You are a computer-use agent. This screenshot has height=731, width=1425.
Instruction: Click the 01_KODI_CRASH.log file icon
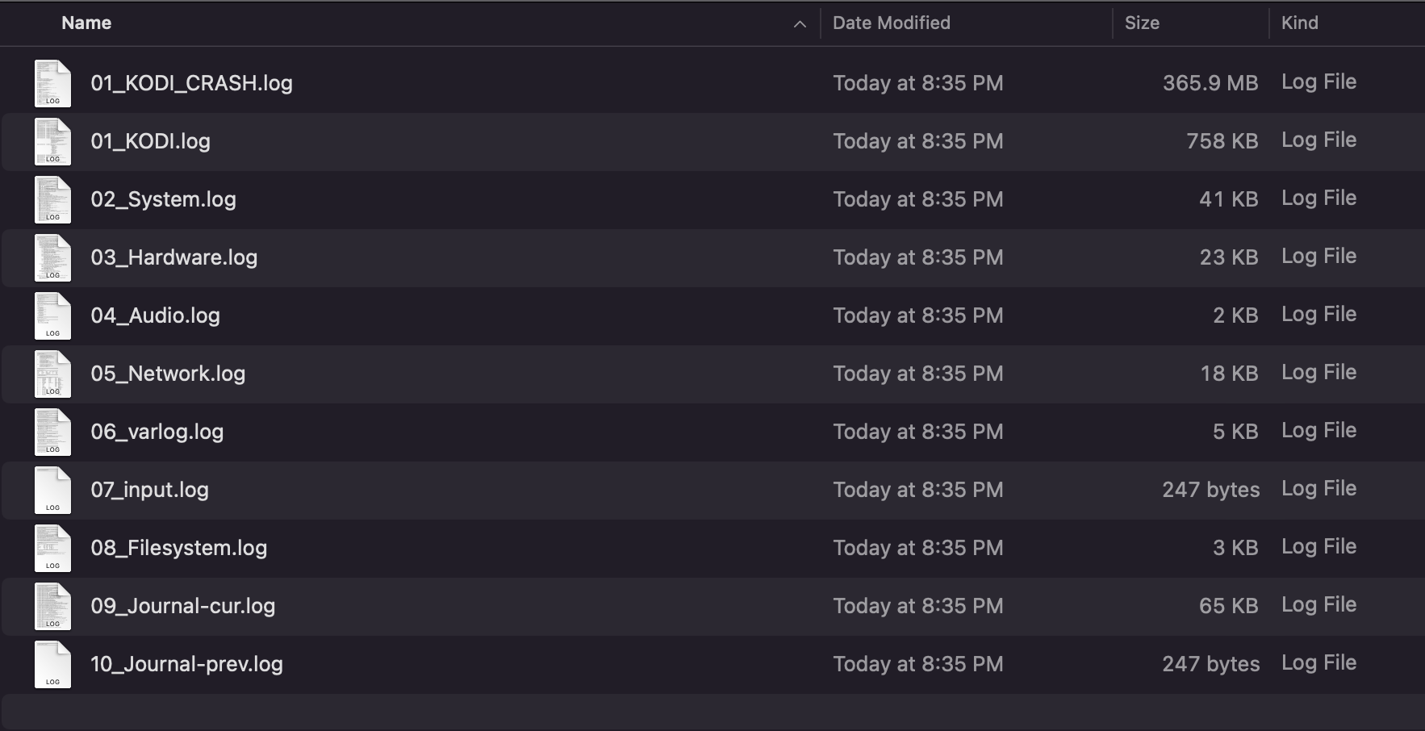pyautogui.click(x=52, y=84)
